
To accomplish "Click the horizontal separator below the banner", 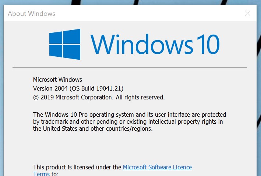I will 130,68.
